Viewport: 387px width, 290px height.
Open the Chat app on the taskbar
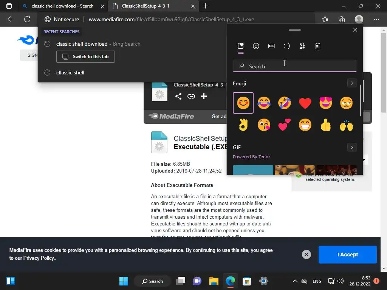pyautogui.click(x=197, y=281)
